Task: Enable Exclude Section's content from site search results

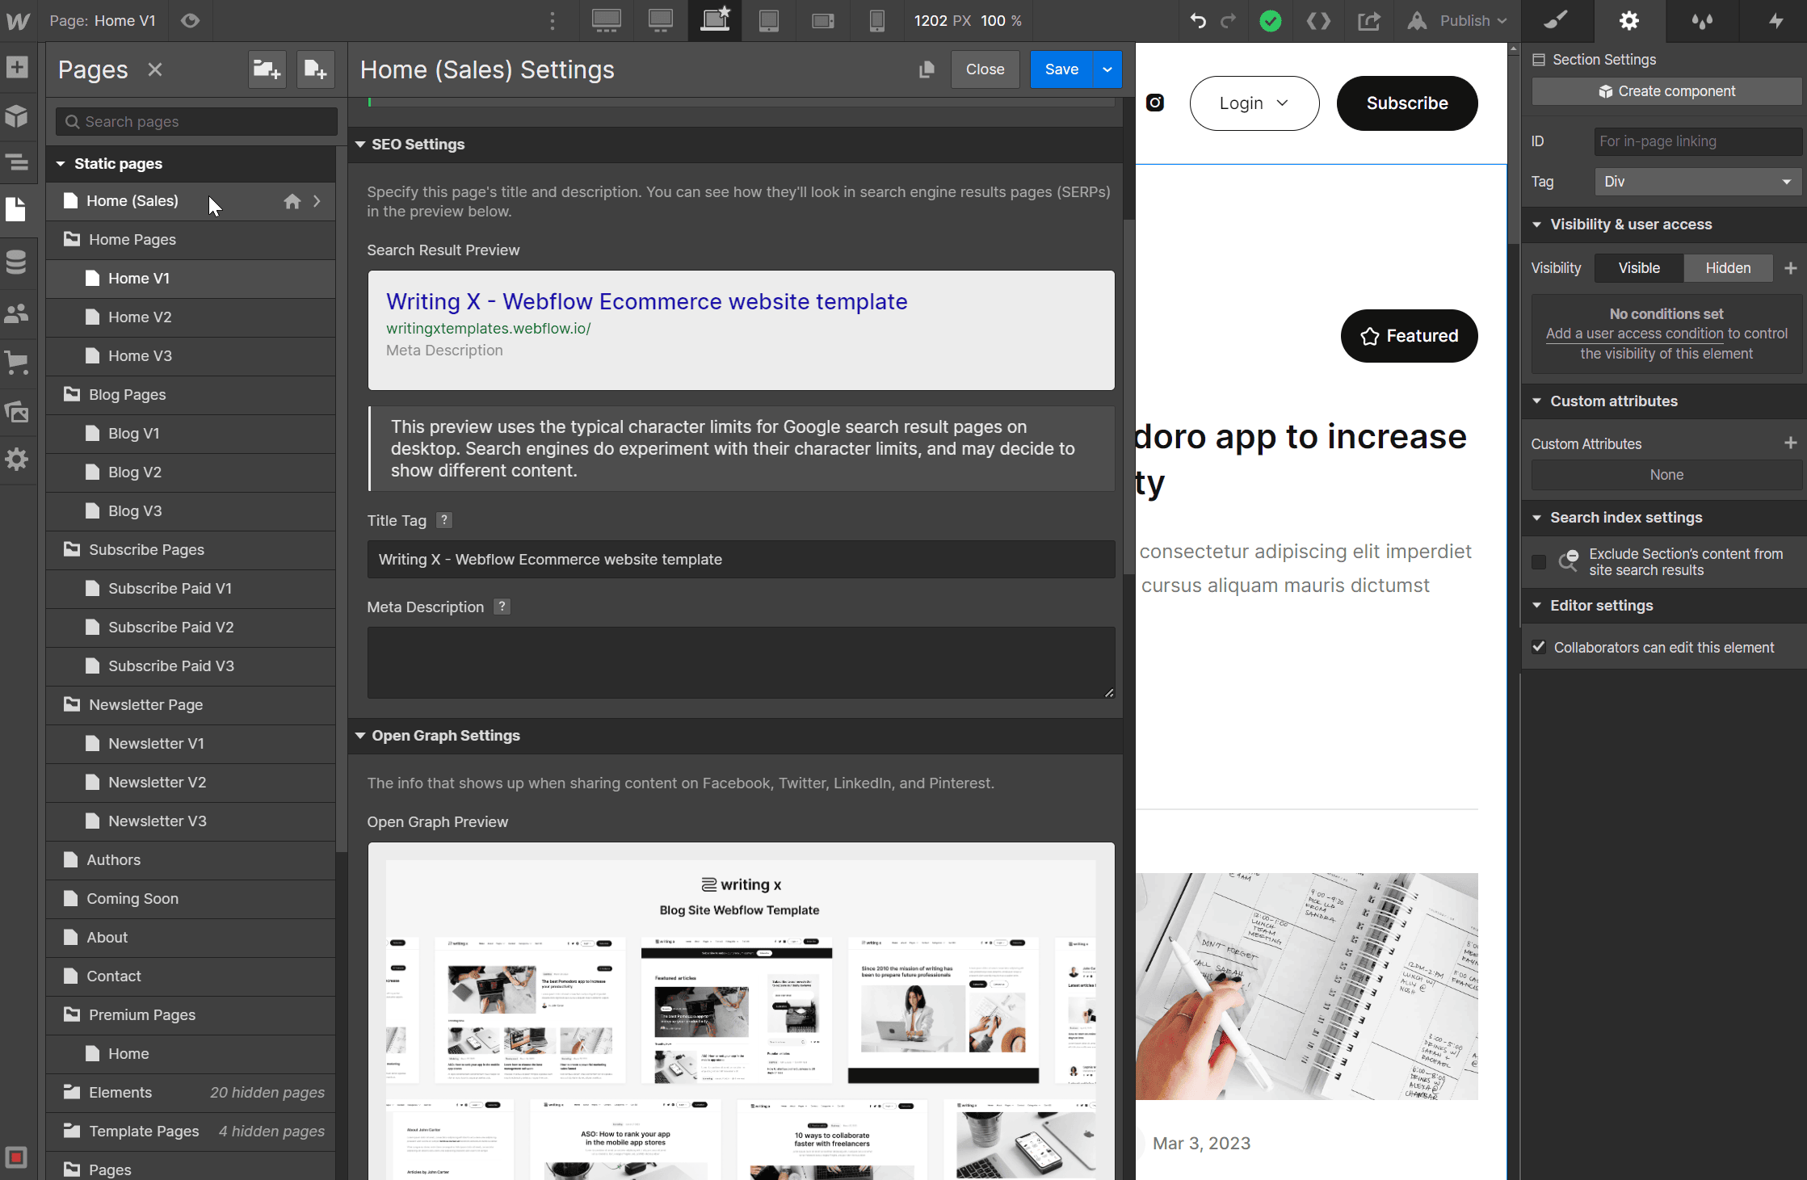Action: 1539,562
